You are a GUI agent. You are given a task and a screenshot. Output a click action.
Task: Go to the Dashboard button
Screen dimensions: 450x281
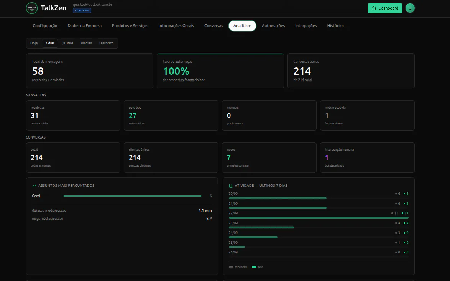[385, 8]
